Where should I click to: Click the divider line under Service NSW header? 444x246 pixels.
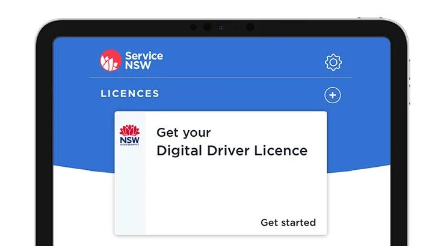[221, 77]
